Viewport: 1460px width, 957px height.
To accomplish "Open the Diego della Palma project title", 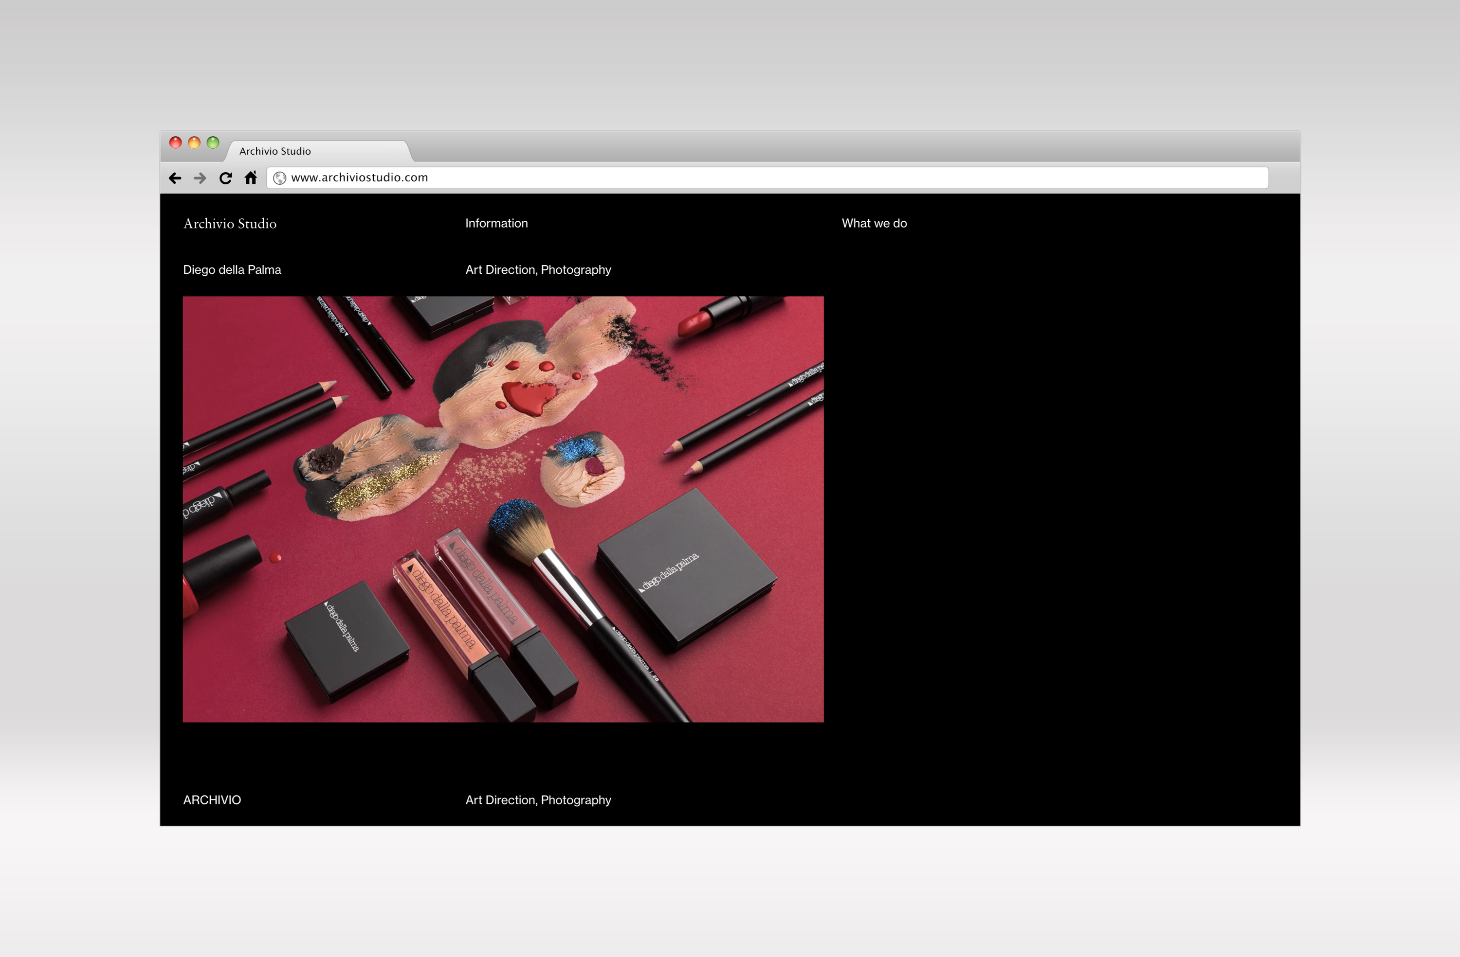I will [232, 270].
